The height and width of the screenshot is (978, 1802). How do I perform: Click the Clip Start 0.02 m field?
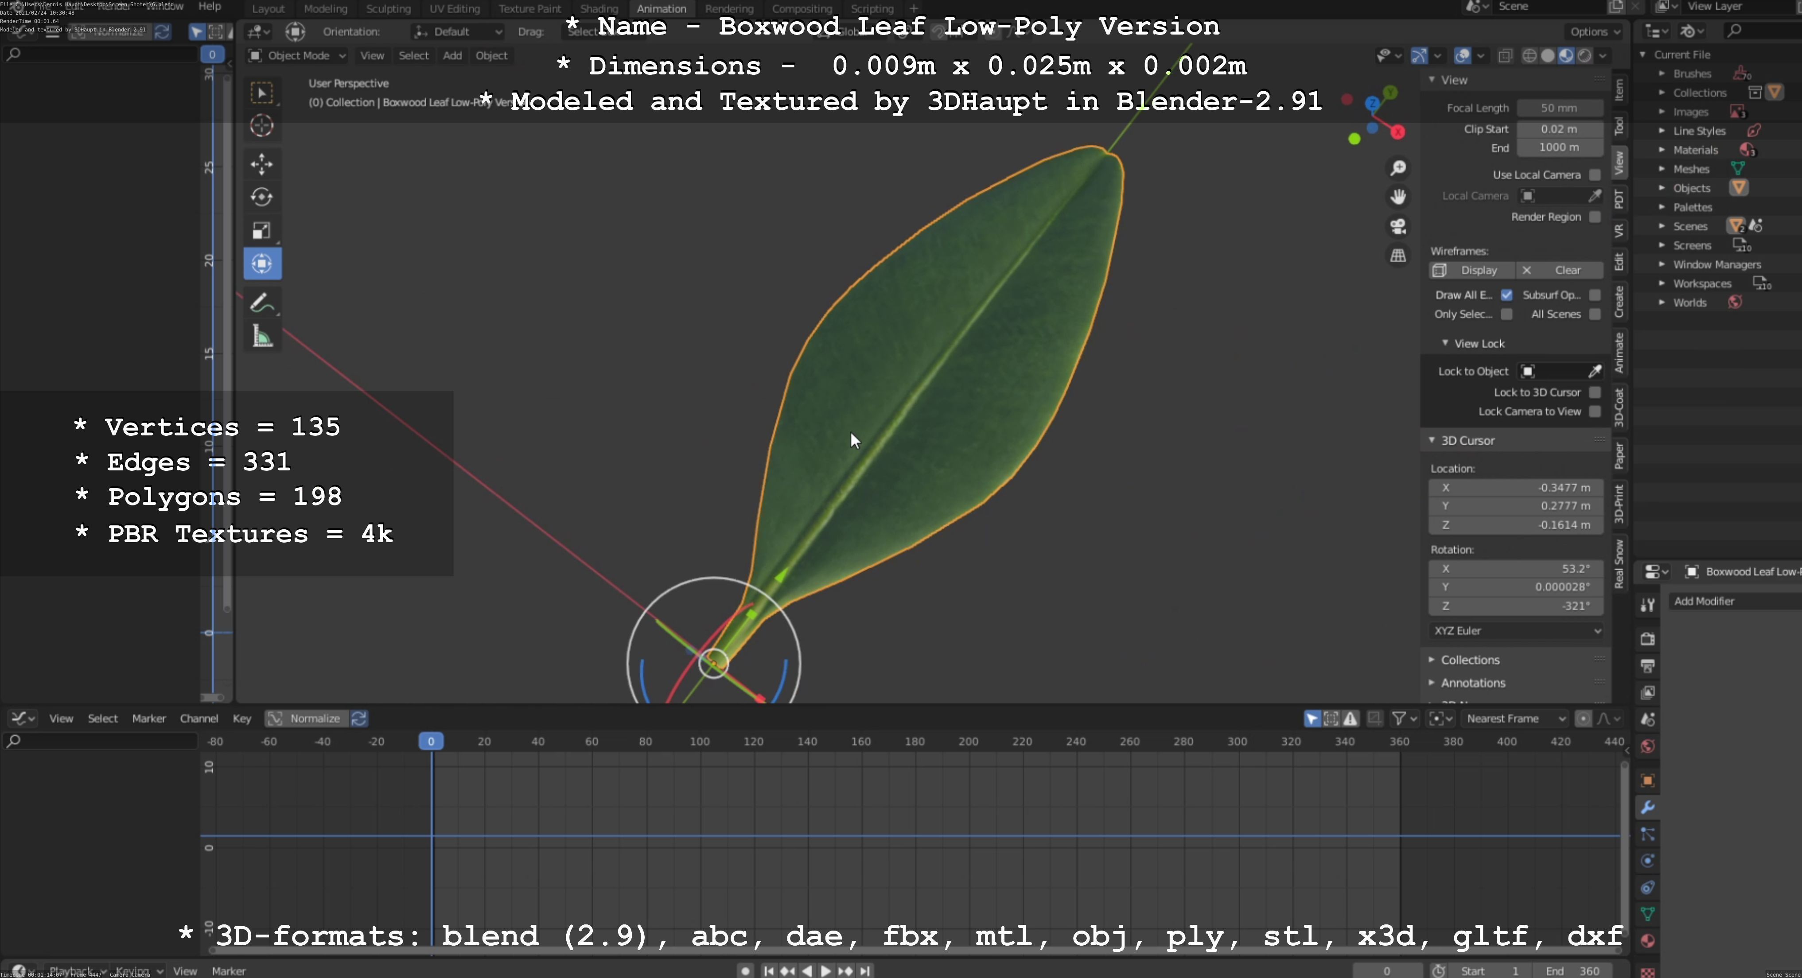point(1559,129)
